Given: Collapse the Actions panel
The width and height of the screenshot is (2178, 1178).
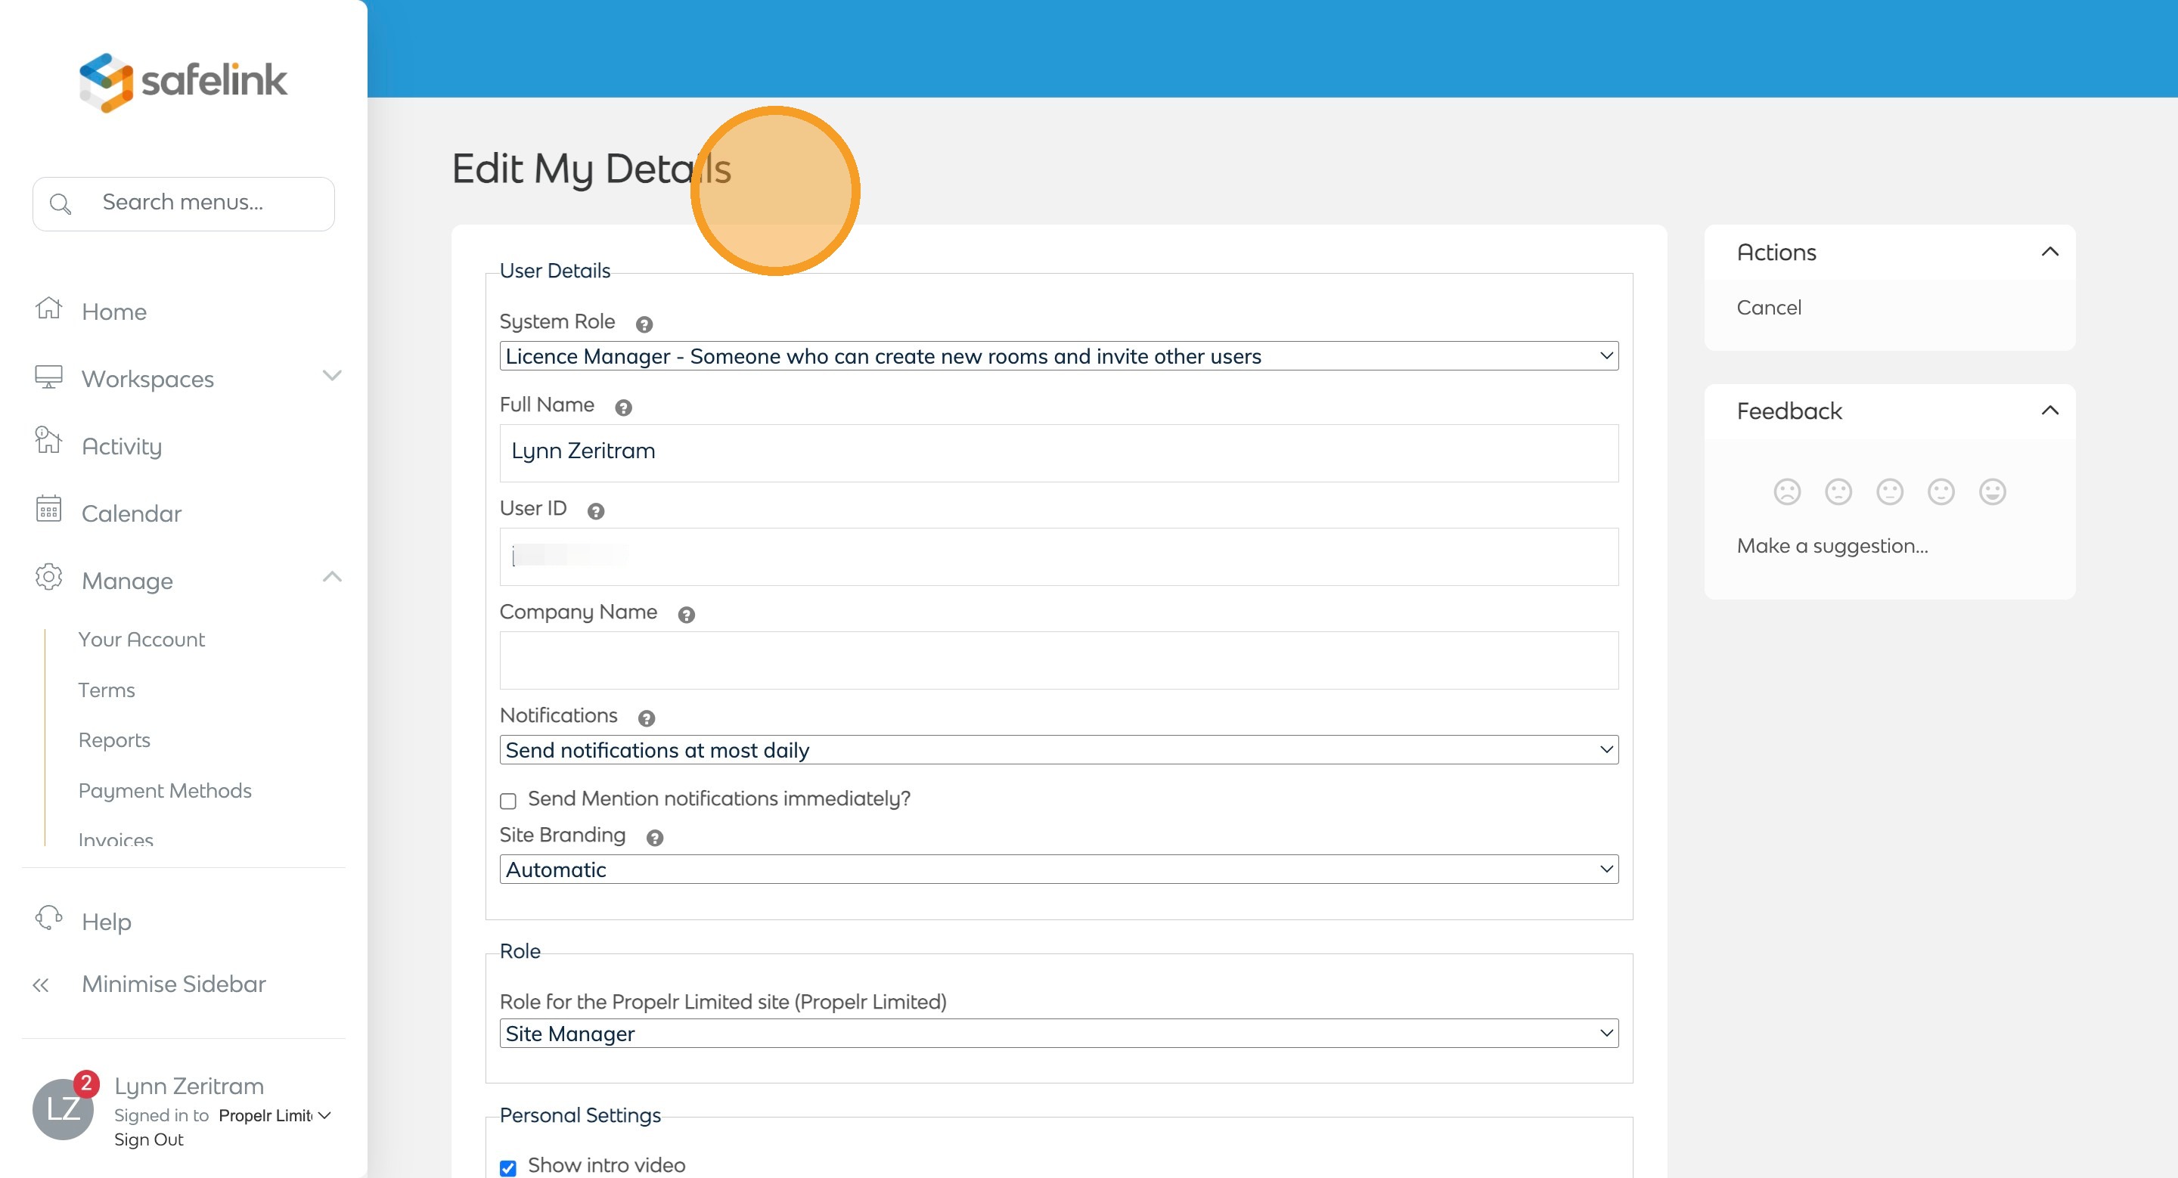Looking at the screenshot, I should tap(2049, 252).
